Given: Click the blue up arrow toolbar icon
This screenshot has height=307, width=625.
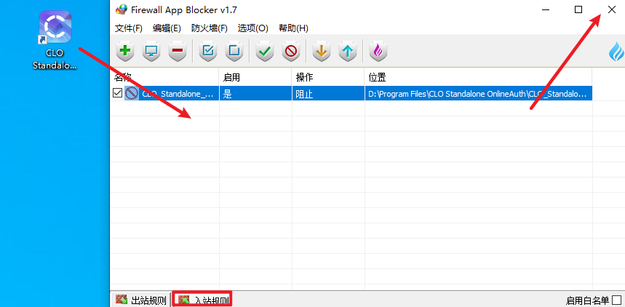Looking at the screenshot, I should click(x=348, y=52).
